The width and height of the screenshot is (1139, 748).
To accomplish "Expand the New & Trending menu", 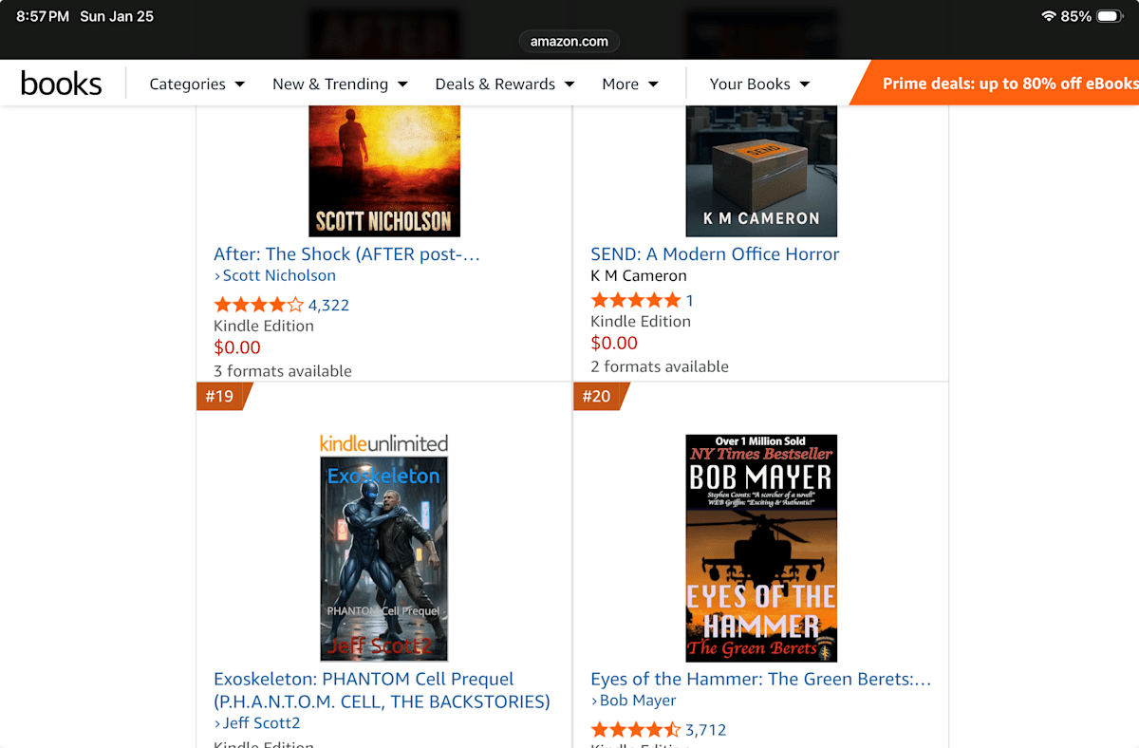I will 340,84.
